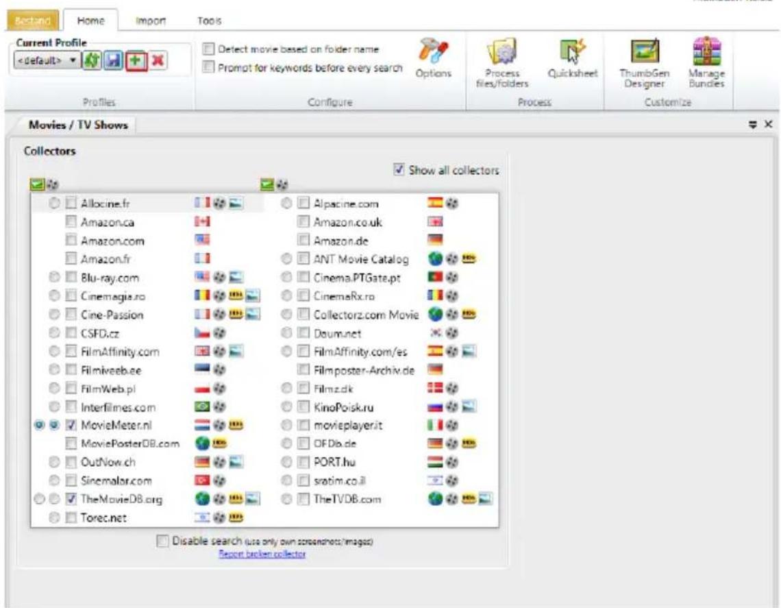Click globe icon beside ANT Movie Catalog
The image size is (781, 608).
435,258
